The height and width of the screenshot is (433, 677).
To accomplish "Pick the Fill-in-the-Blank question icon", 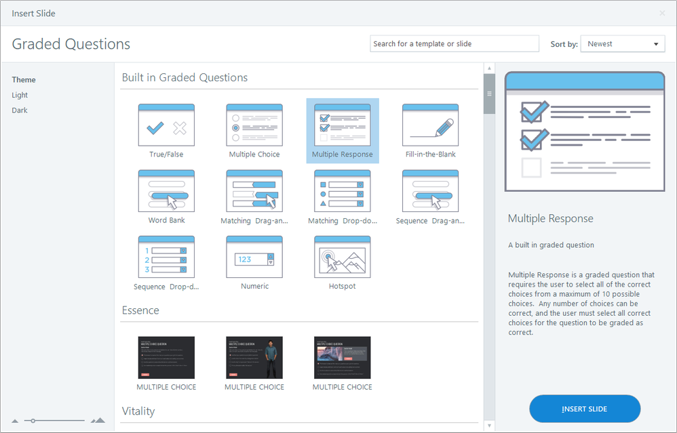I will (x=431, y=125).
